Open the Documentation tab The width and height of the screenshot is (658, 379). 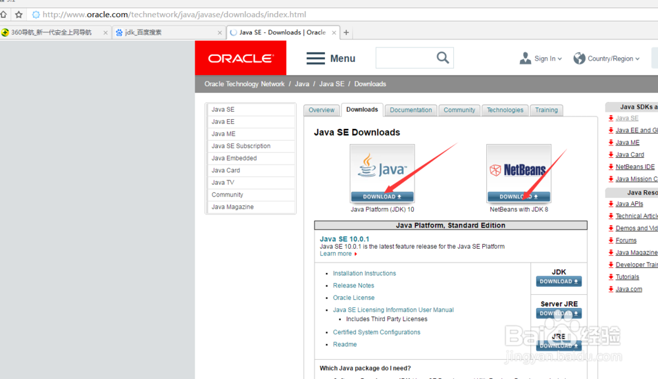(411, 110)
